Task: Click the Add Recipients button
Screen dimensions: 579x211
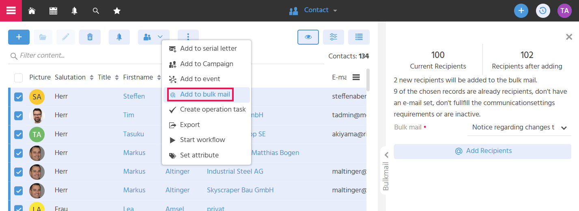Action: click(x=482, y=151)
